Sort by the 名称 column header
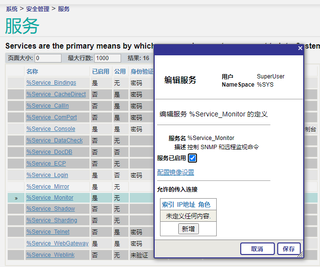Screen dimensions: 320x267 coord(32,71)
